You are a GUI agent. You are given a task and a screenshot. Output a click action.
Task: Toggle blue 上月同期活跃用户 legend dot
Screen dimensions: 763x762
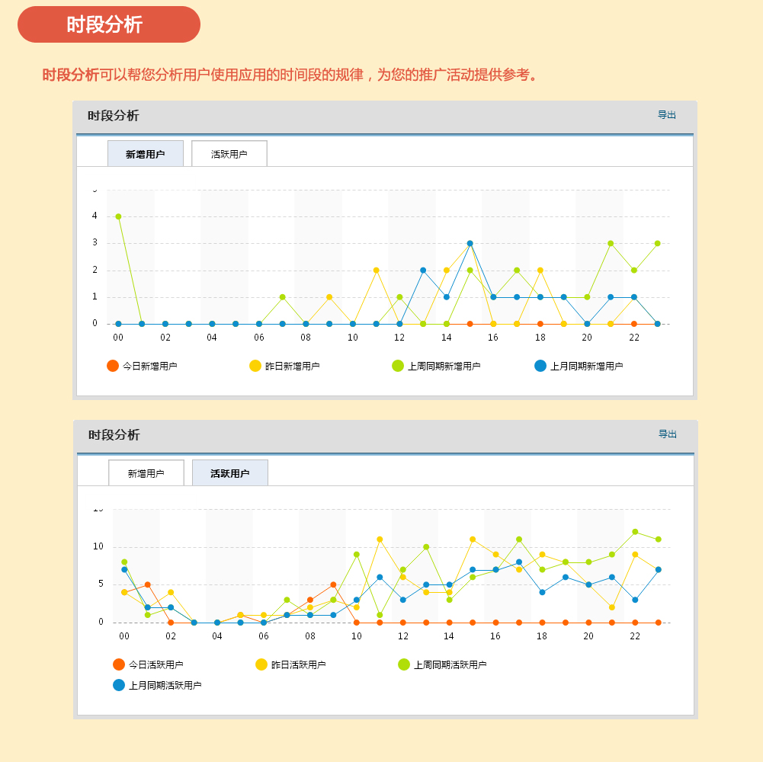tap(119, 686)
